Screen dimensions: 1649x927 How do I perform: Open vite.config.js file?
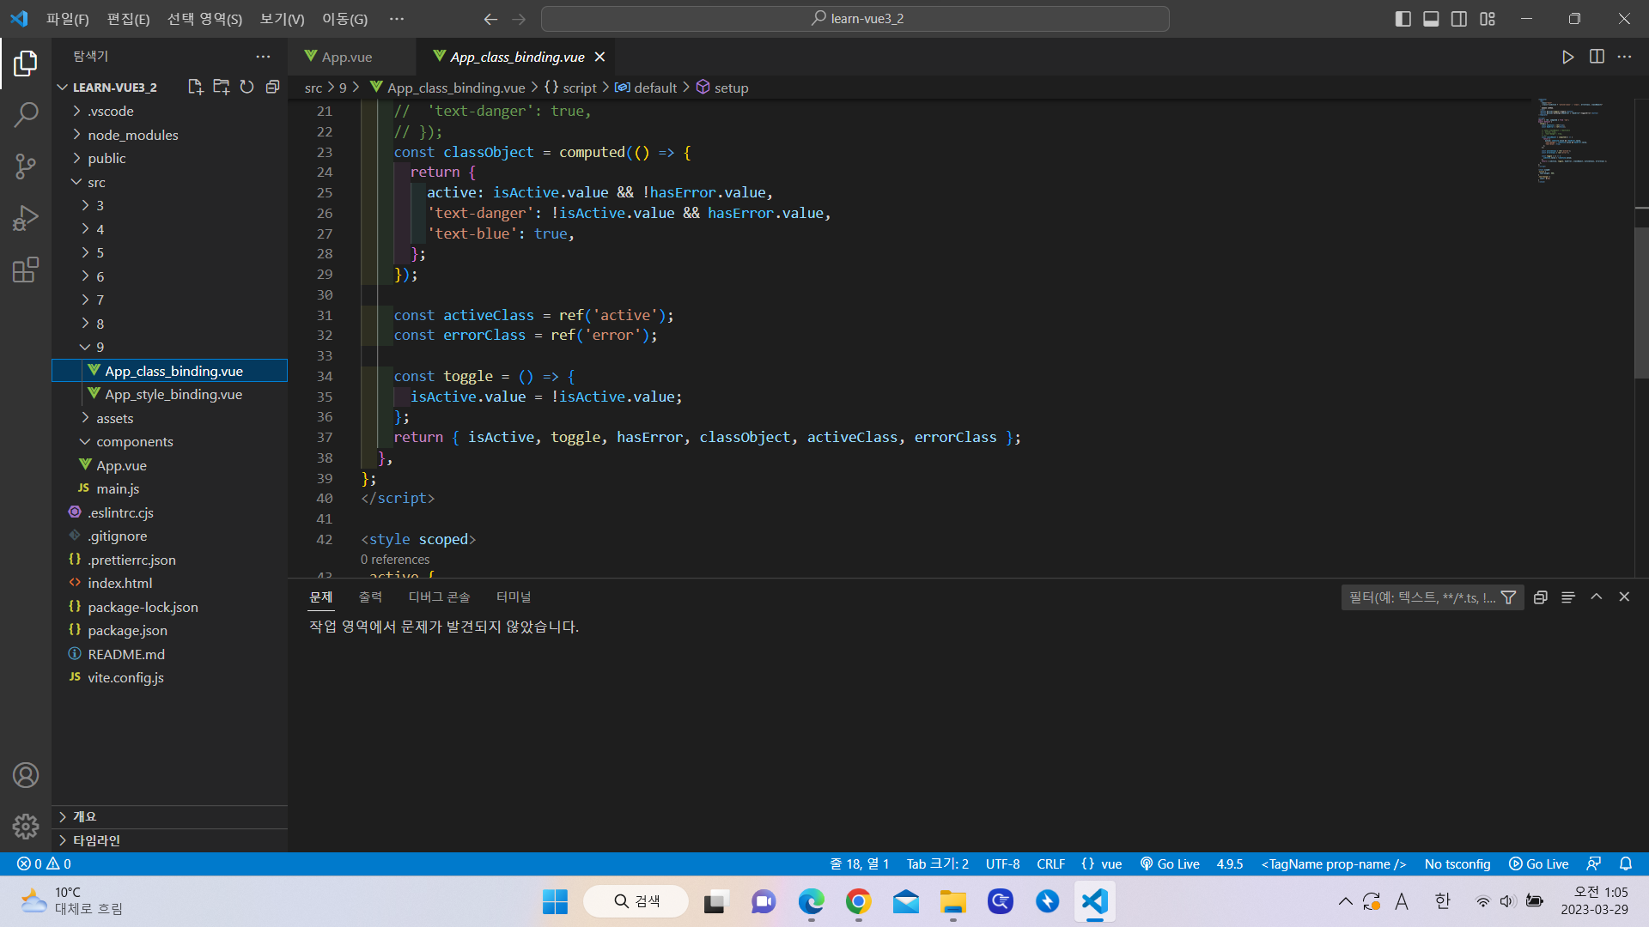[x=169, y=677]
